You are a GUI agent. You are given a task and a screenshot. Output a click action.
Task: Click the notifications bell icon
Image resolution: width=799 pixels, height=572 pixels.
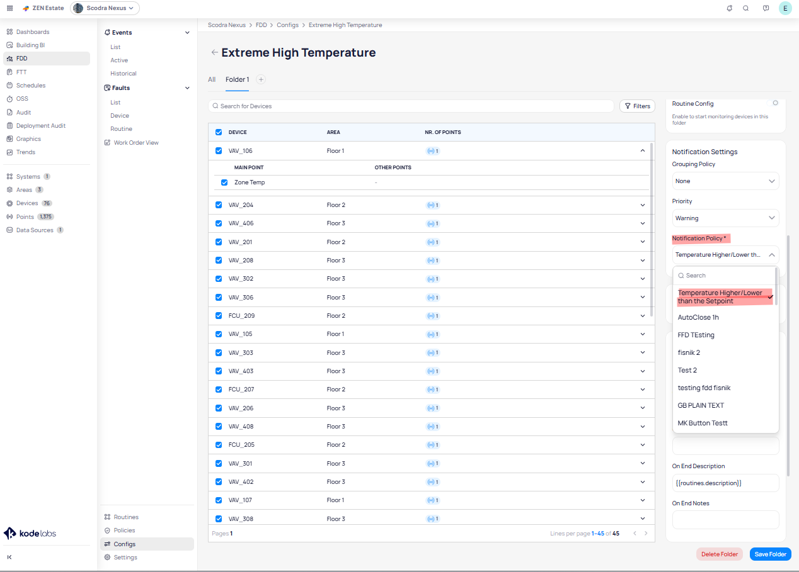tap(730, 8)
